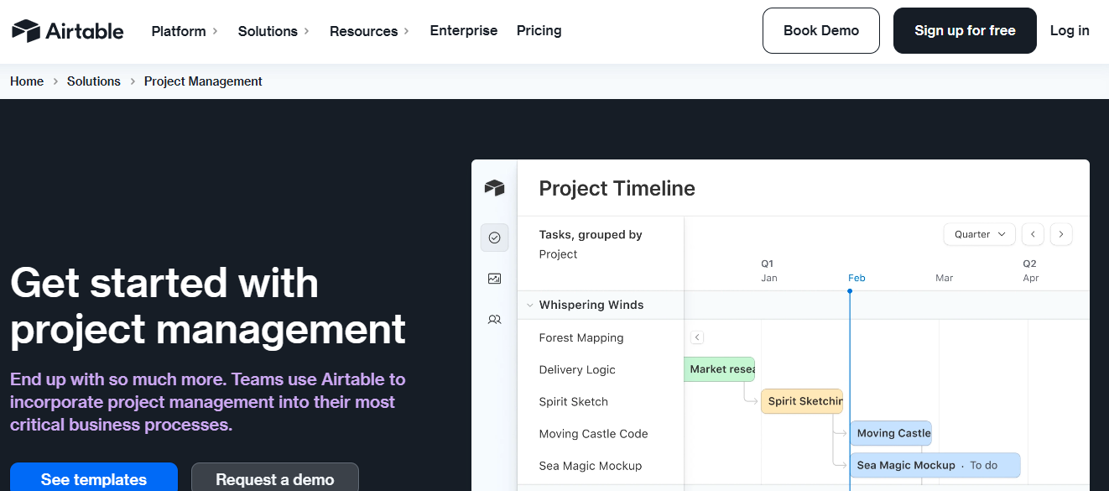The width and height of the screenshot is (1109, 491).
Task: Click the Book Demo button
Action: 821,31
